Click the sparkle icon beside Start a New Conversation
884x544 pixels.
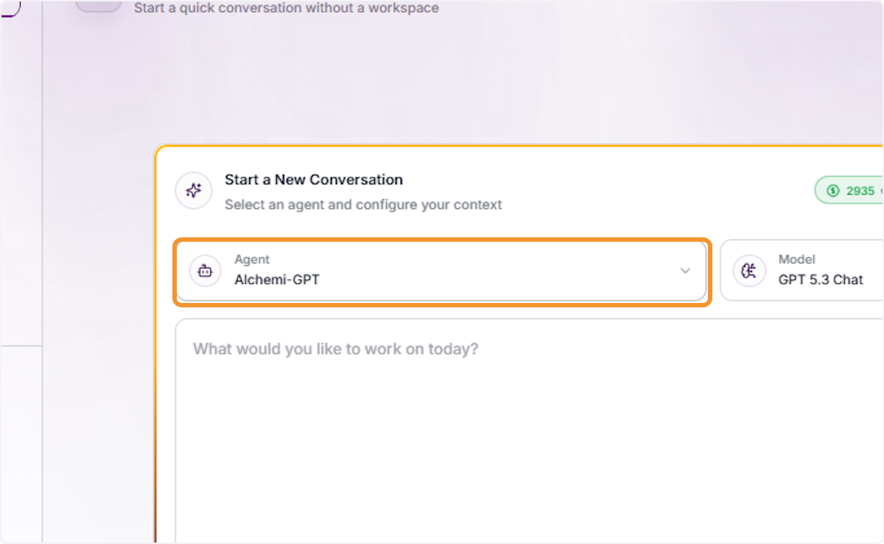click(194, 192)
